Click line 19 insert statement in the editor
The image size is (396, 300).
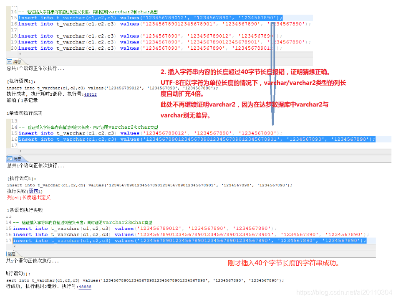pyautogui.click(x=164, y=42)
